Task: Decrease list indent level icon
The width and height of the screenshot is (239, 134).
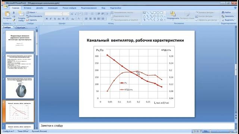Action: pyautogui.click(x=99, y=14)
